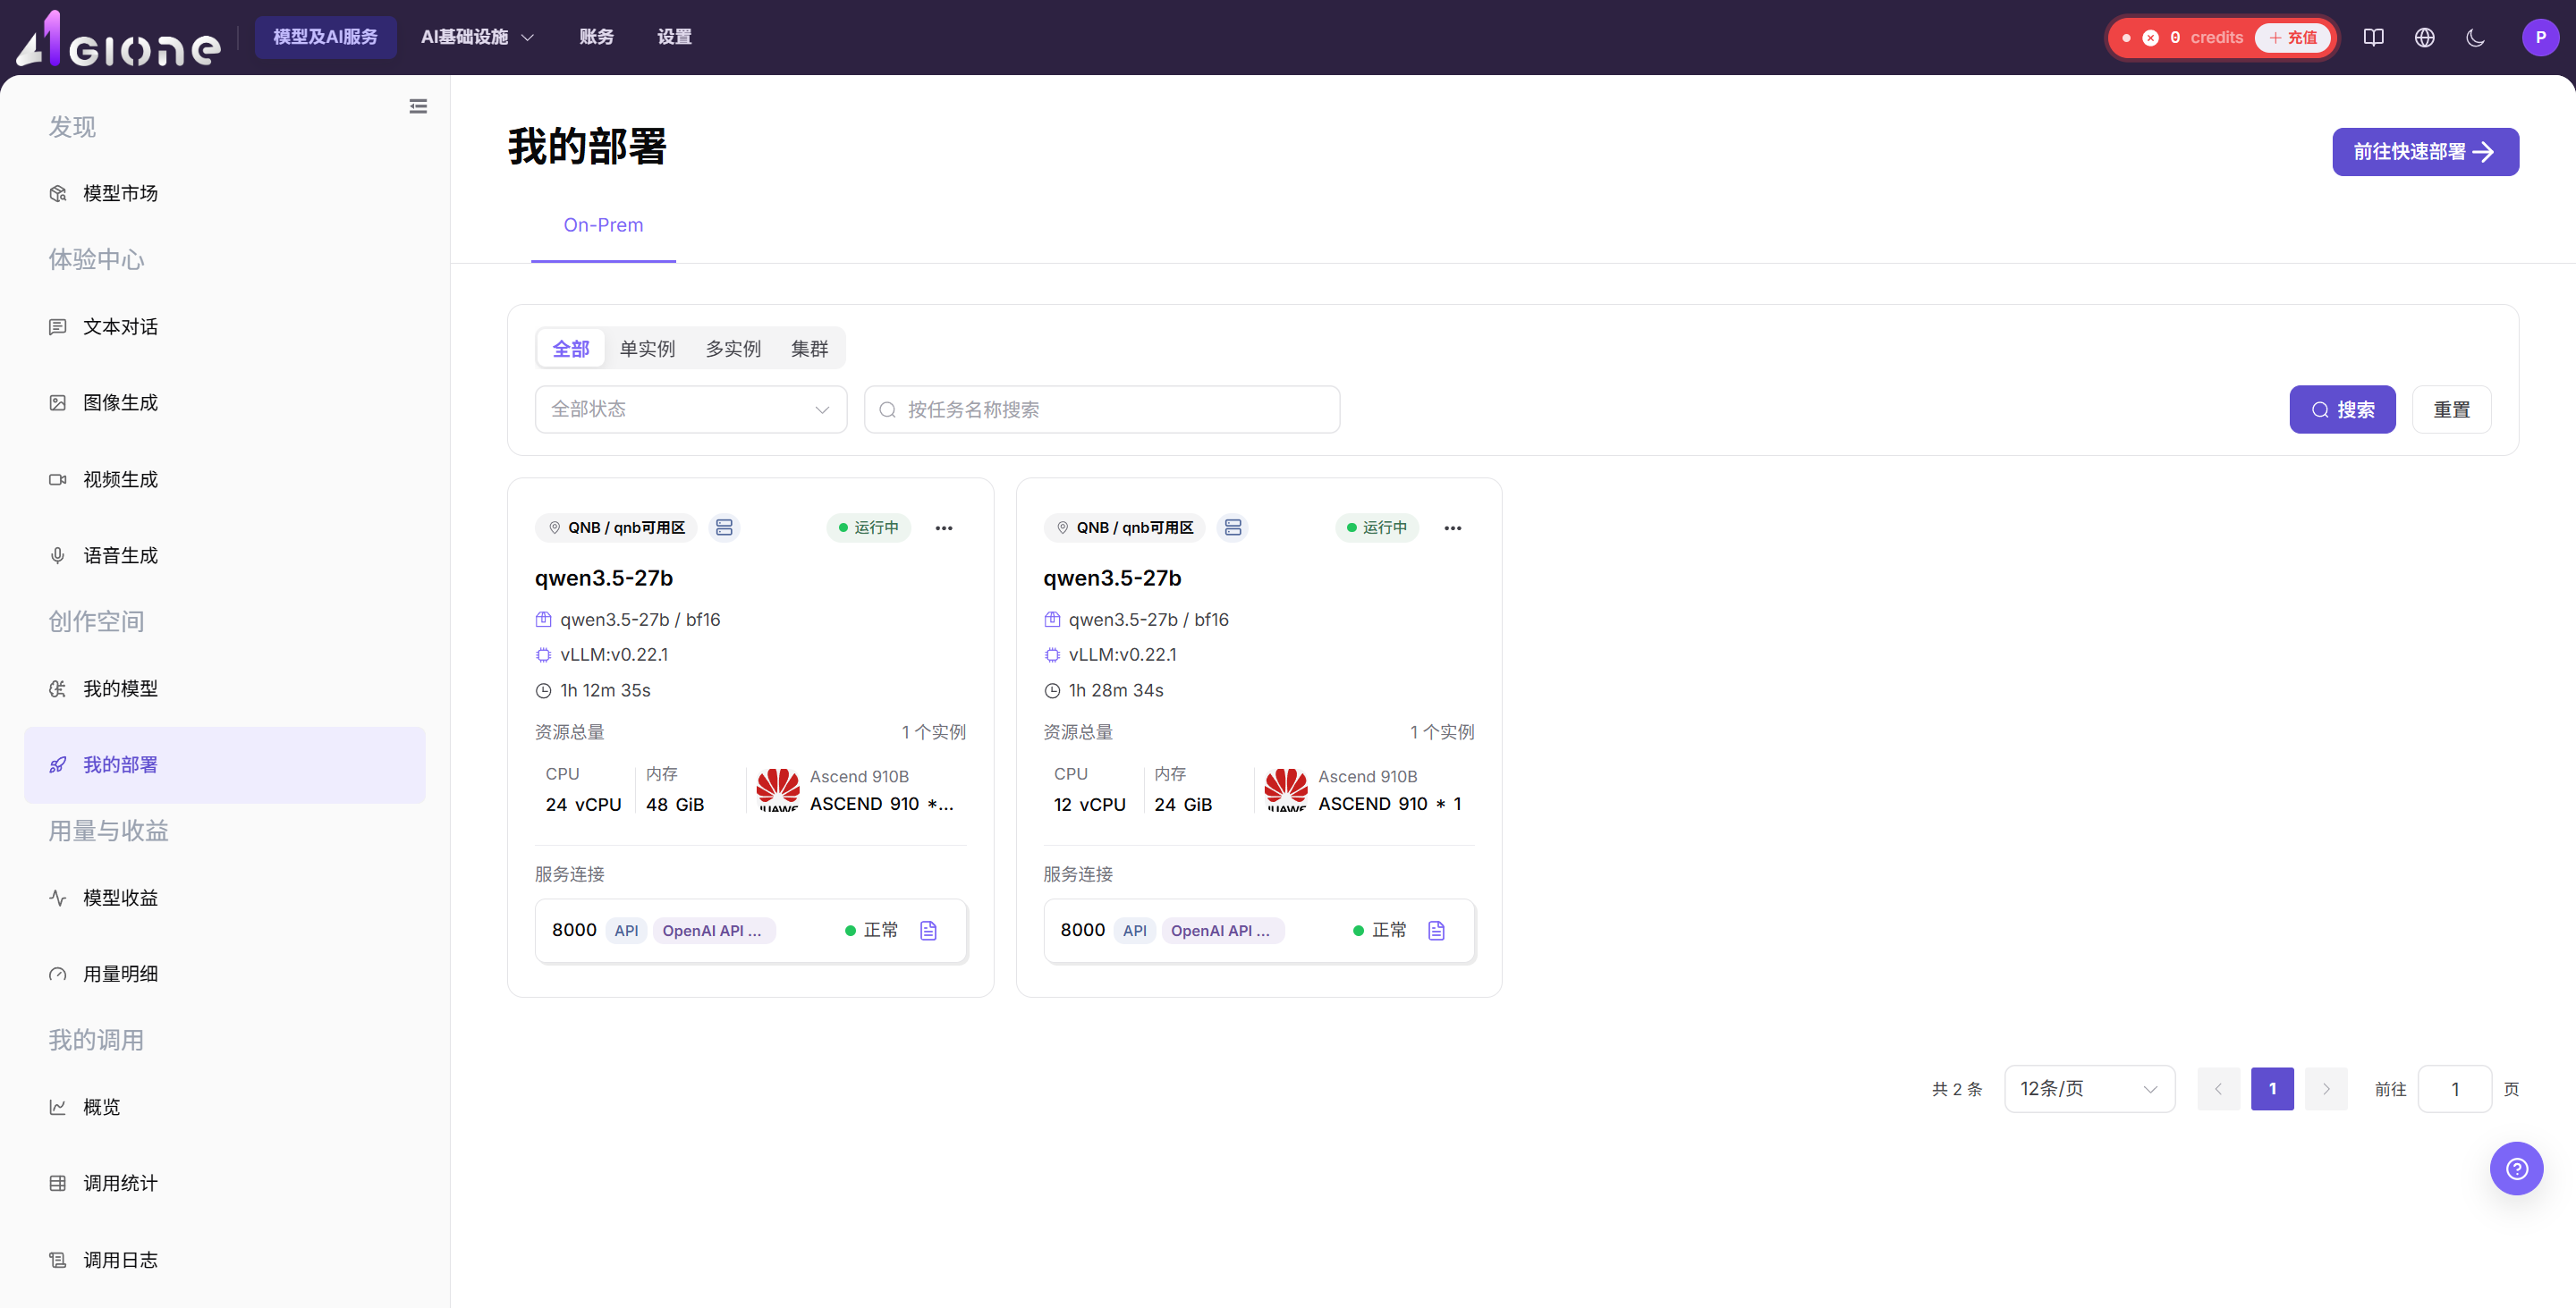Click the 重置 reset button

point(2451,409)
